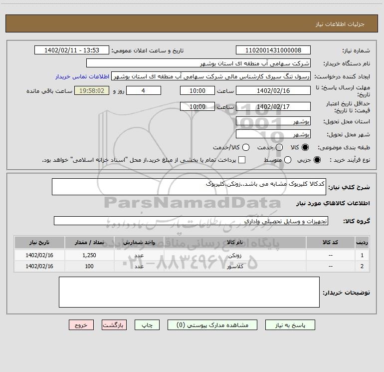Click the quantity cell 100
Image resolution: width=384 pixels, height=372 pixels.
(x=89, y=266)
